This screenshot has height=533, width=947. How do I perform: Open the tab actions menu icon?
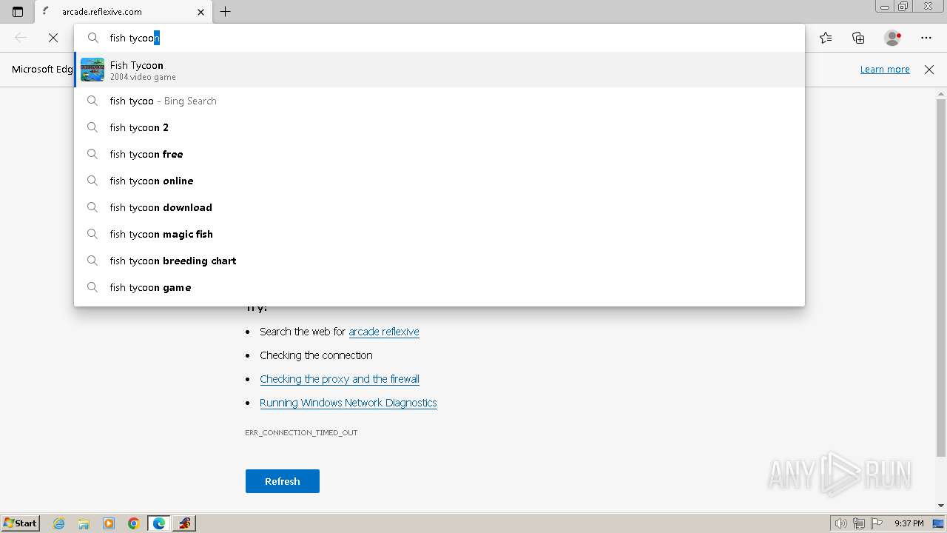coord(18,12)
